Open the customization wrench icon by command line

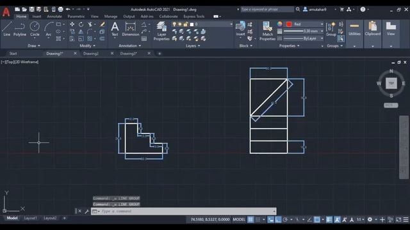tap(87, 211)
